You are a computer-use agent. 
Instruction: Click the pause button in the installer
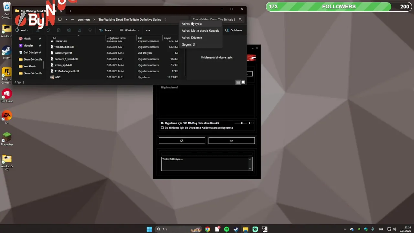(x=253, y=123)
